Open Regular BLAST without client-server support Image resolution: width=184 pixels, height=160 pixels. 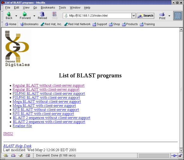[x=48, y=85]
